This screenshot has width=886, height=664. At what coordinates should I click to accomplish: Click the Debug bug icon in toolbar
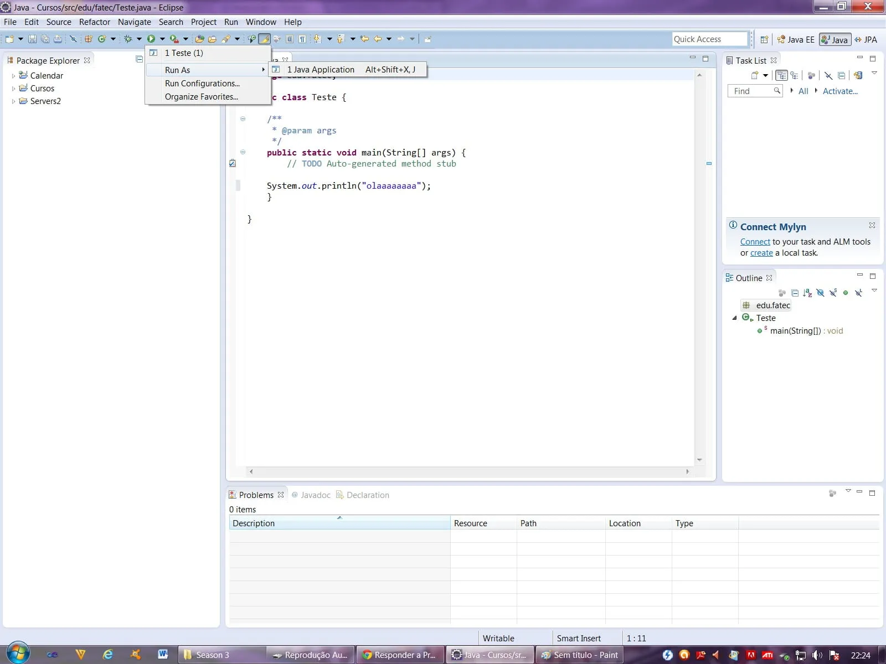(128, 39)
